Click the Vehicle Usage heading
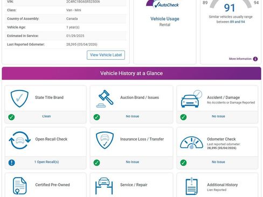 click(165, 19)
